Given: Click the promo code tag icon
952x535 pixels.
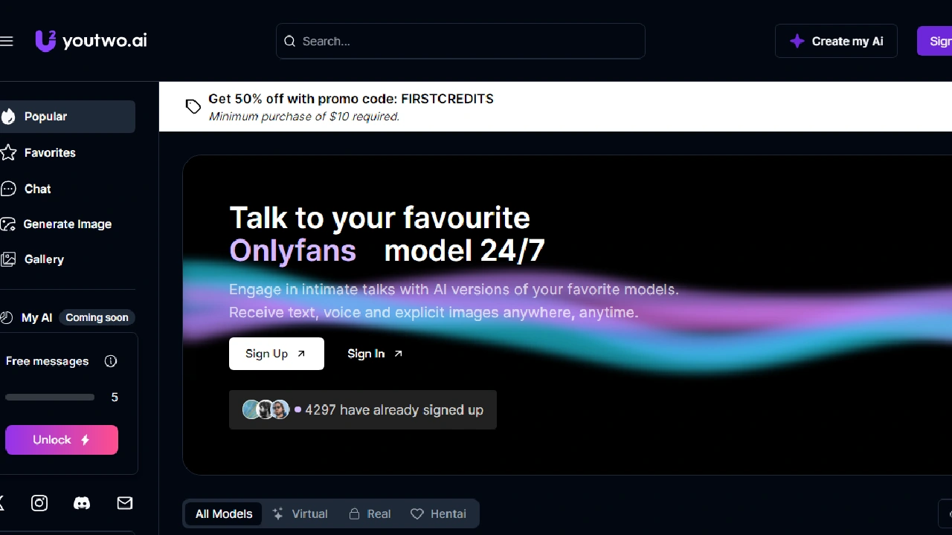Looking at the screenshot, I should pyautogui.click(x=193, y=106).
